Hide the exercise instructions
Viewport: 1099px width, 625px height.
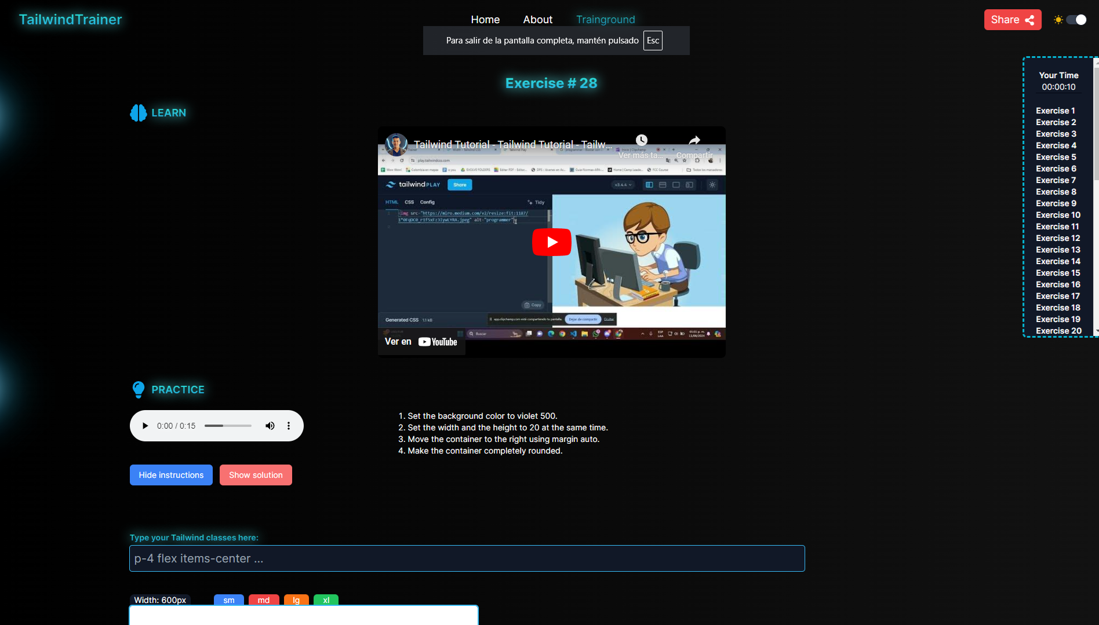click(x=171, y=475)
